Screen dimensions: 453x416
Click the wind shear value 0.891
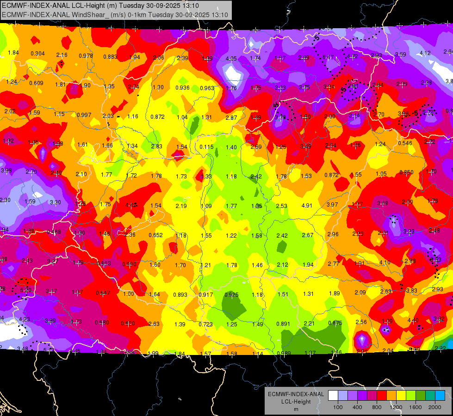283,324
